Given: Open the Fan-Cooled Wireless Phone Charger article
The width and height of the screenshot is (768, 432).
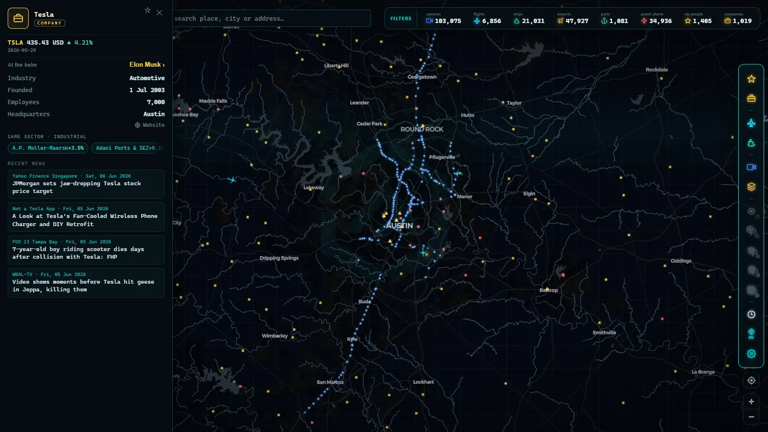Looking at the screenshot, I should [x=86, y=216].
